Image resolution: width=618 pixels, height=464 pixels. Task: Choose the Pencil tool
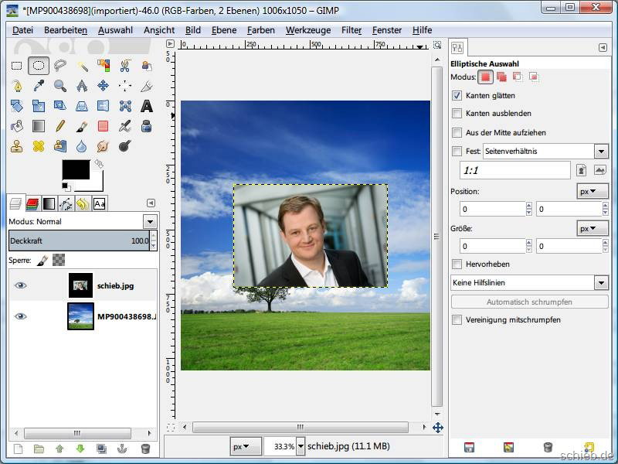59,126
